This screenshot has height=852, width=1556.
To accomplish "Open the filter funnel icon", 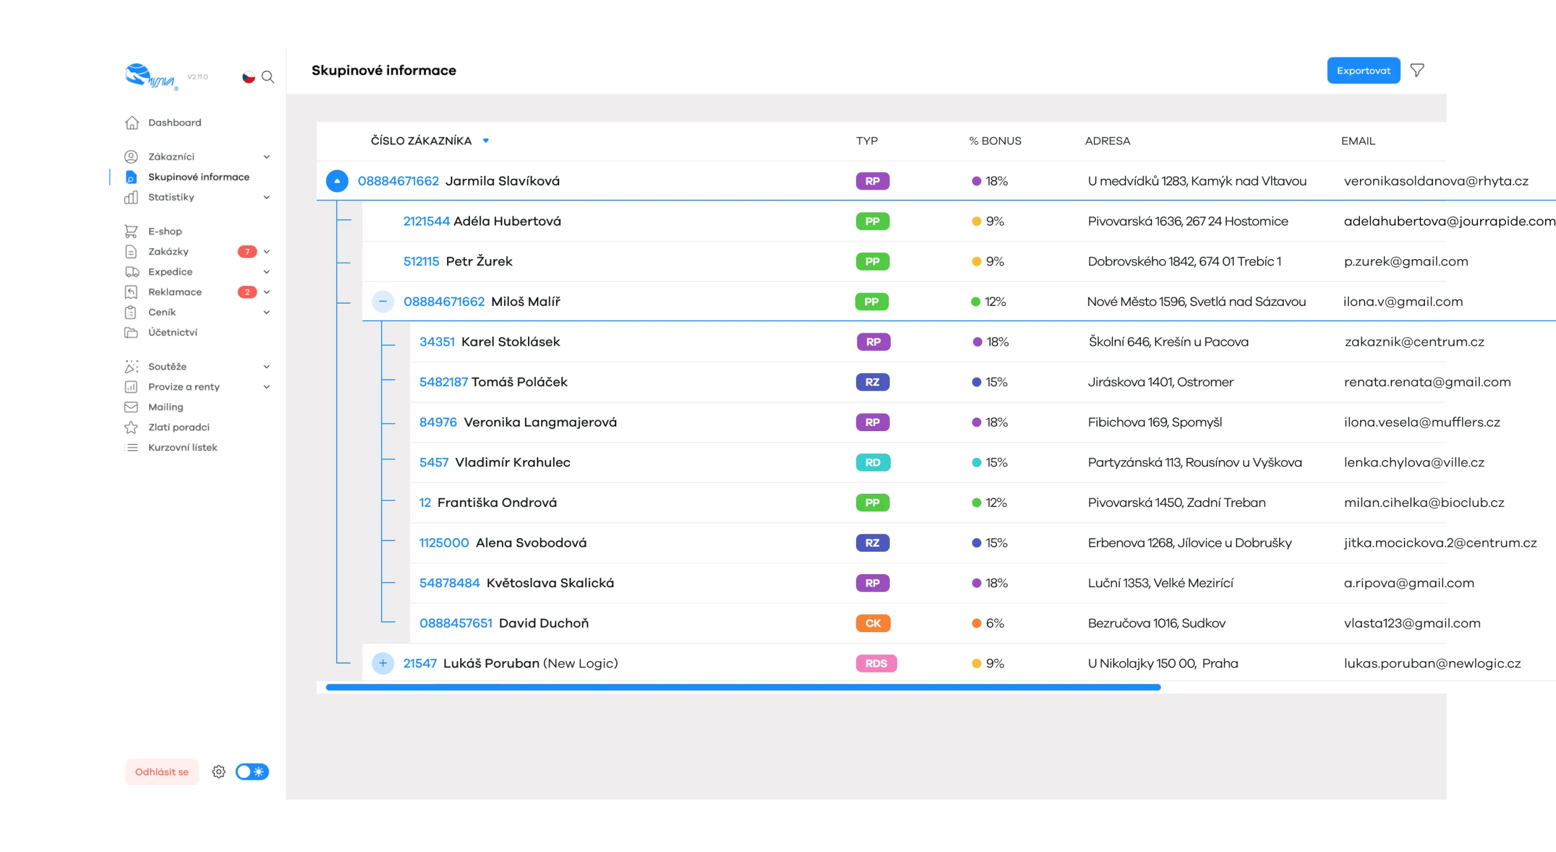I will [x=1417, y=71].
